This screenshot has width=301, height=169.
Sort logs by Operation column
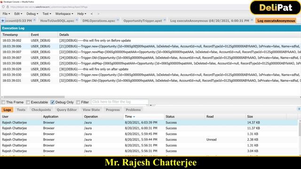[103, 116]
